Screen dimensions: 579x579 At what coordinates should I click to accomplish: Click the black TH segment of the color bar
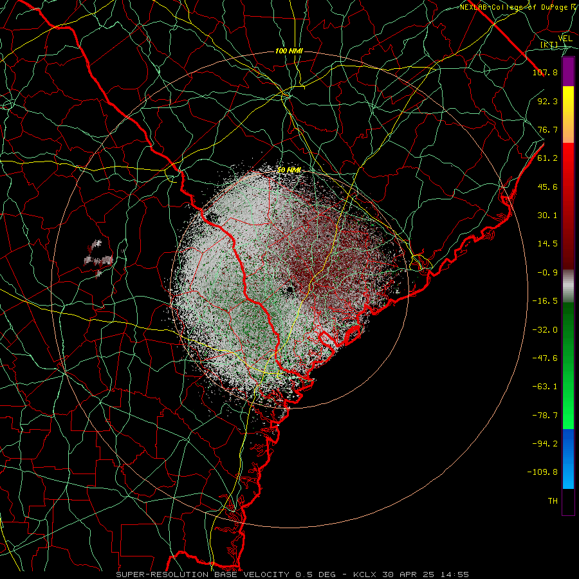point(568,502)
